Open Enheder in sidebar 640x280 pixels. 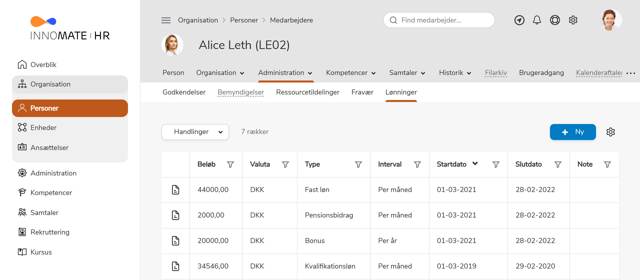(x=70, y=127)
